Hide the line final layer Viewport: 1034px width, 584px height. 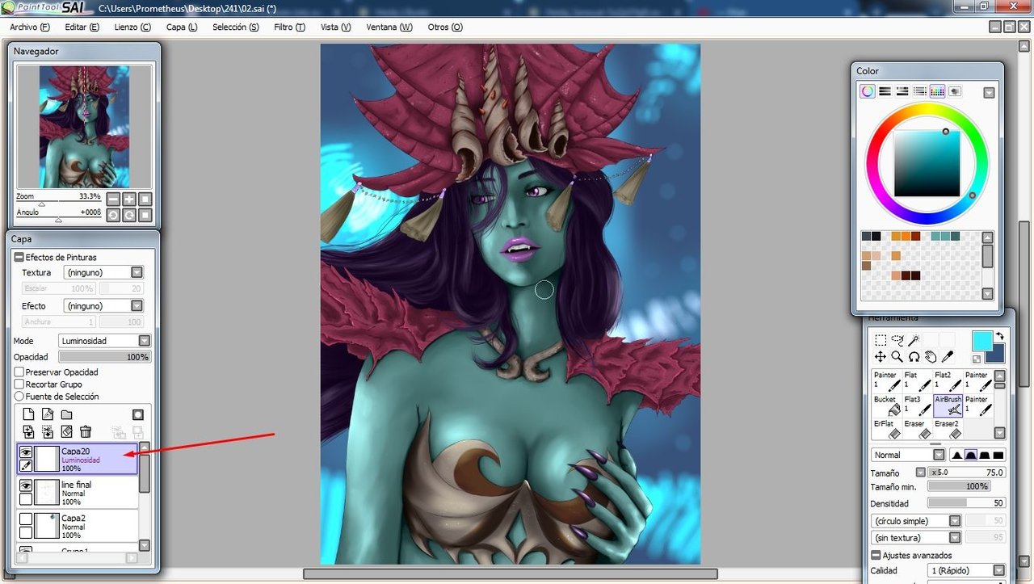click(x=26, y=485)
